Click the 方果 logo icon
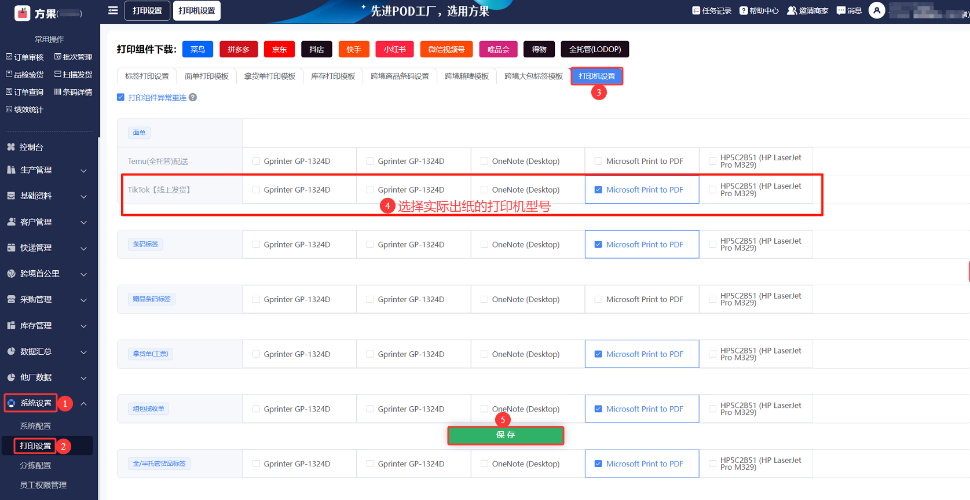970x500 pixels. 23,13
